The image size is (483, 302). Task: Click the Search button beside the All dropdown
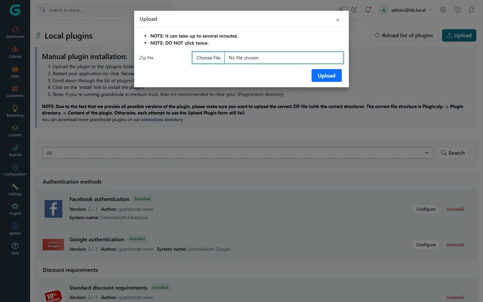453,153
